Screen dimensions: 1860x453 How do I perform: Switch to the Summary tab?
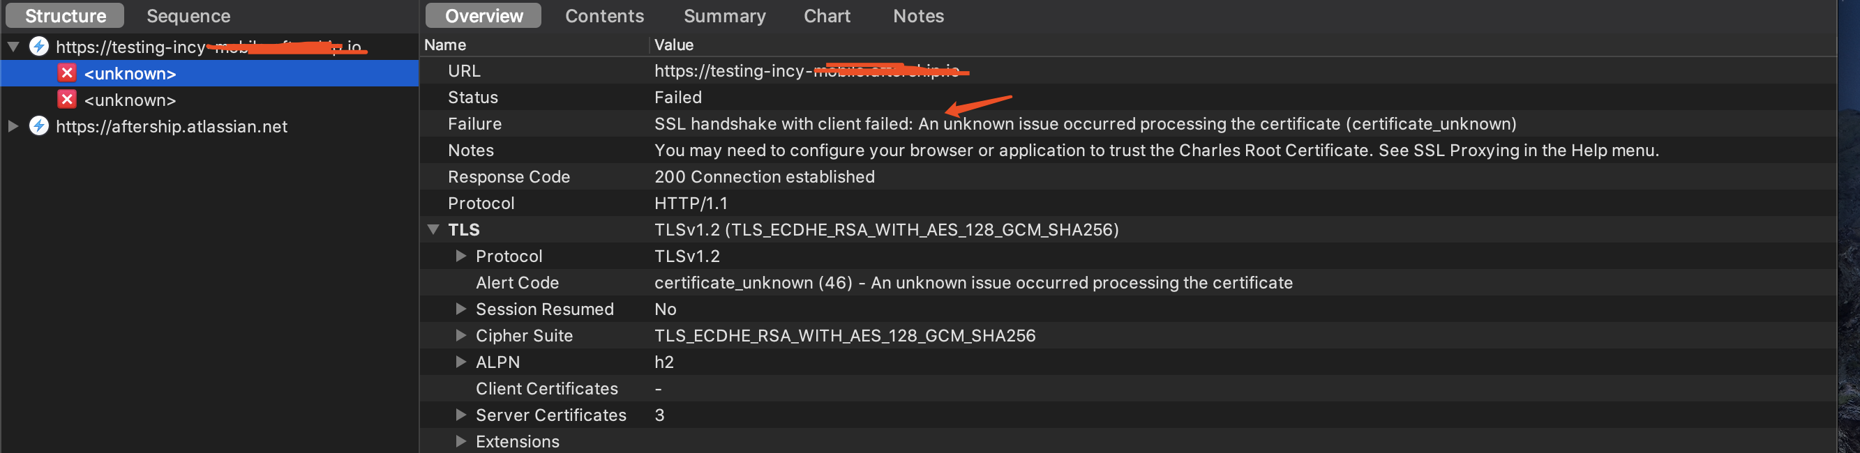pyautogui.click(x=724, y=16)
